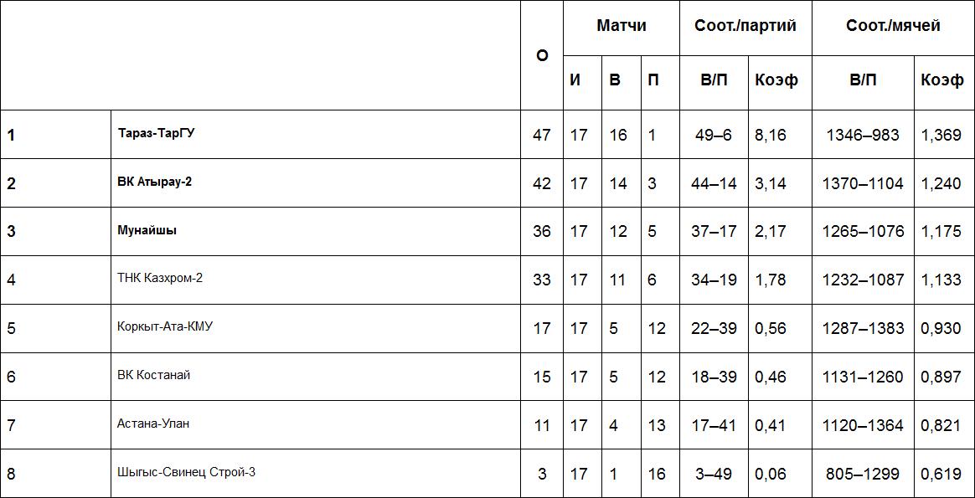Click the Астана-Улан team name
This screenshot has height=498, width=975.
(x=153, y=424)
